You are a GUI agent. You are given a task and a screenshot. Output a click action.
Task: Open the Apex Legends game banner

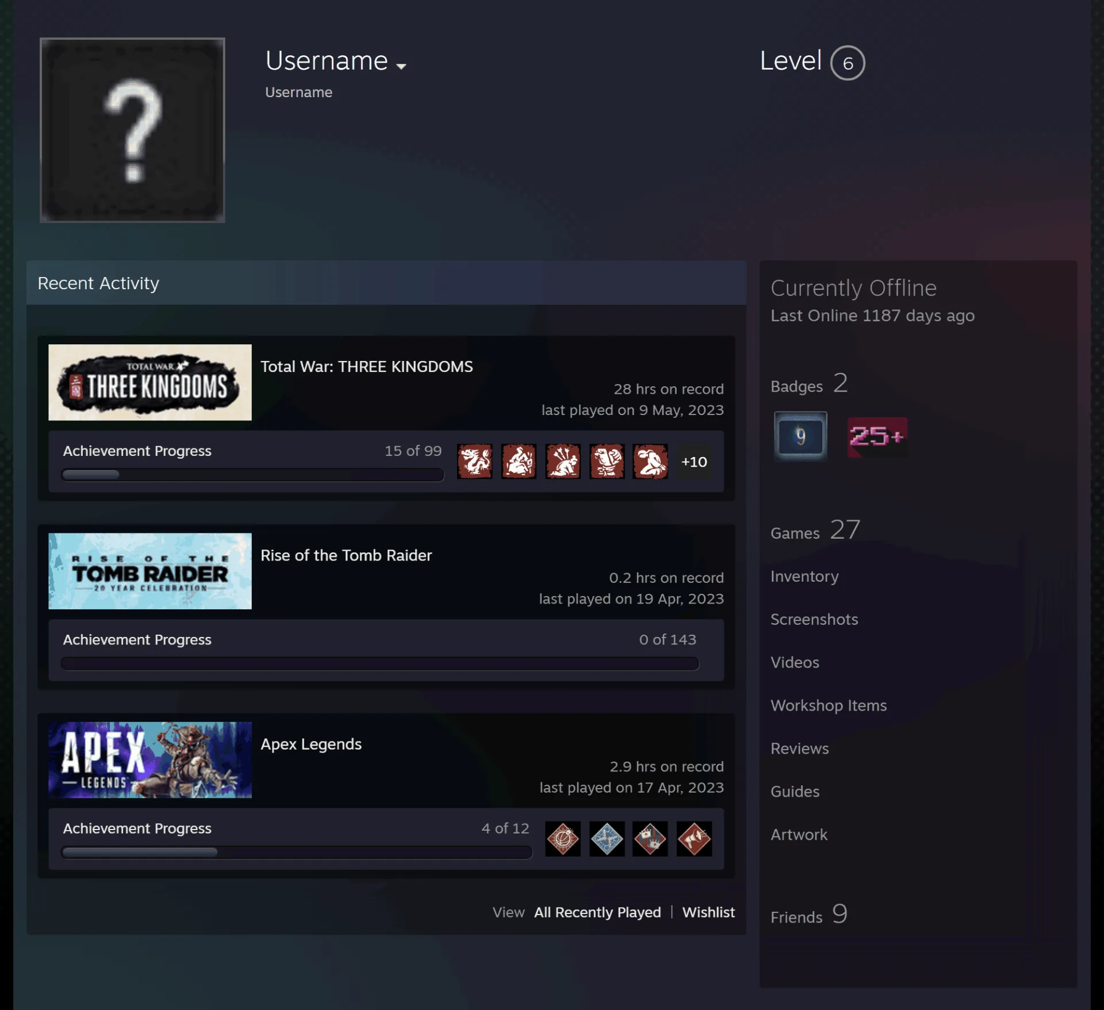(x=150, y=759)
